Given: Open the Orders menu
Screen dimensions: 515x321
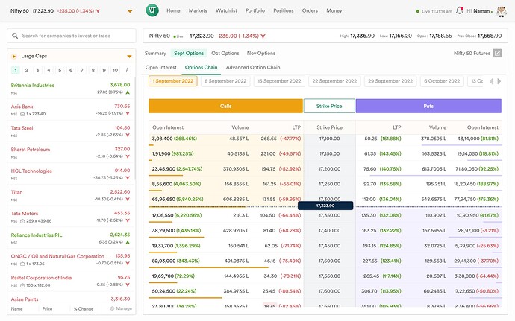Looking at the screenshot, I should [310, 10].
